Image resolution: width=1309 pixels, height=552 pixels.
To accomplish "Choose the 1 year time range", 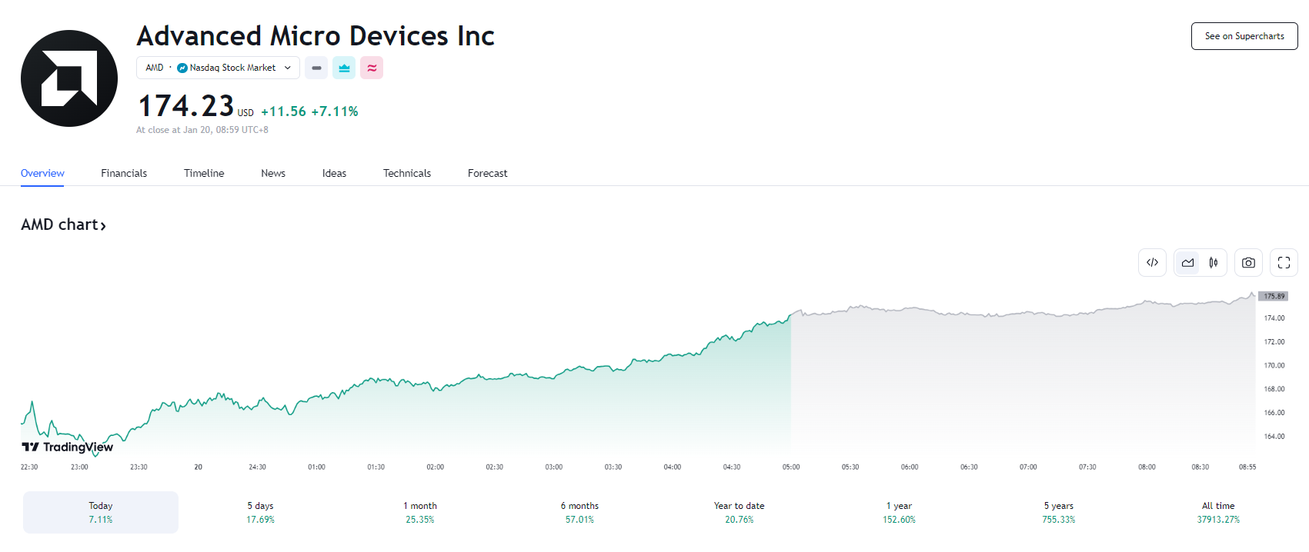I will tap(899, 512).
